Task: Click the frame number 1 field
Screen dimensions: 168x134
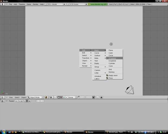Action: coord(40,101)
